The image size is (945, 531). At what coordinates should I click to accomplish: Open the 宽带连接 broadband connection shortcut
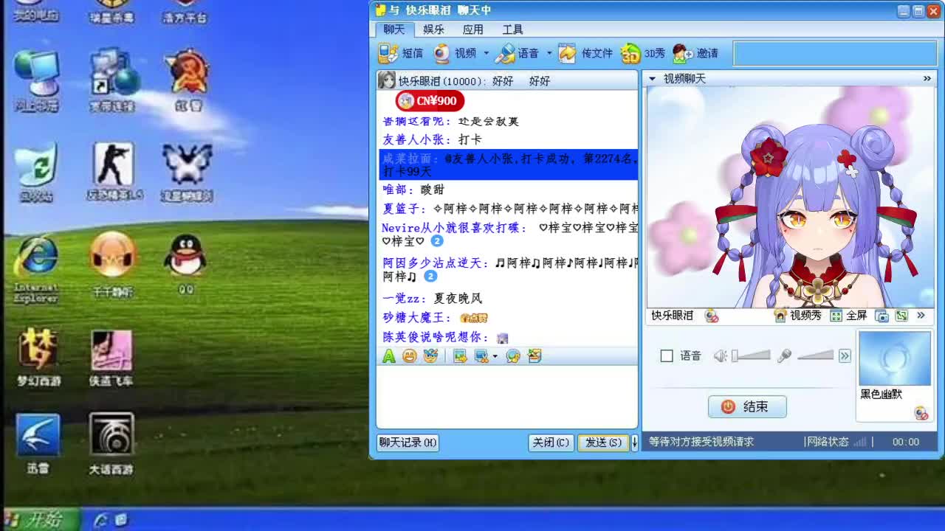(112, 81)
